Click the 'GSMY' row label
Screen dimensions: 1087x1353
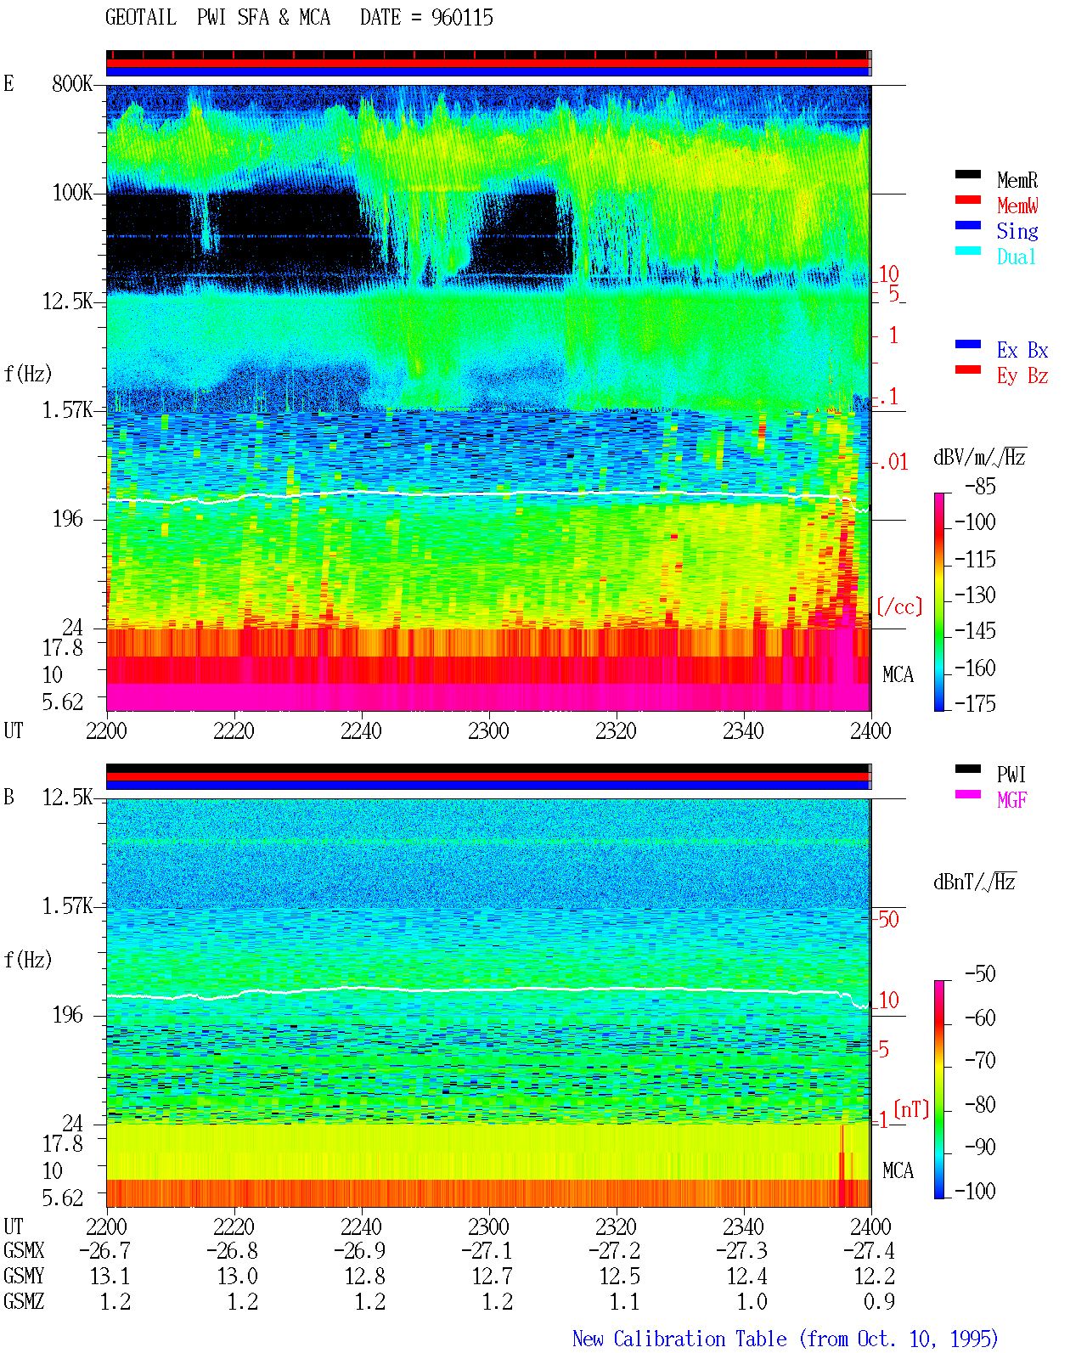(x=24, y=1277)
